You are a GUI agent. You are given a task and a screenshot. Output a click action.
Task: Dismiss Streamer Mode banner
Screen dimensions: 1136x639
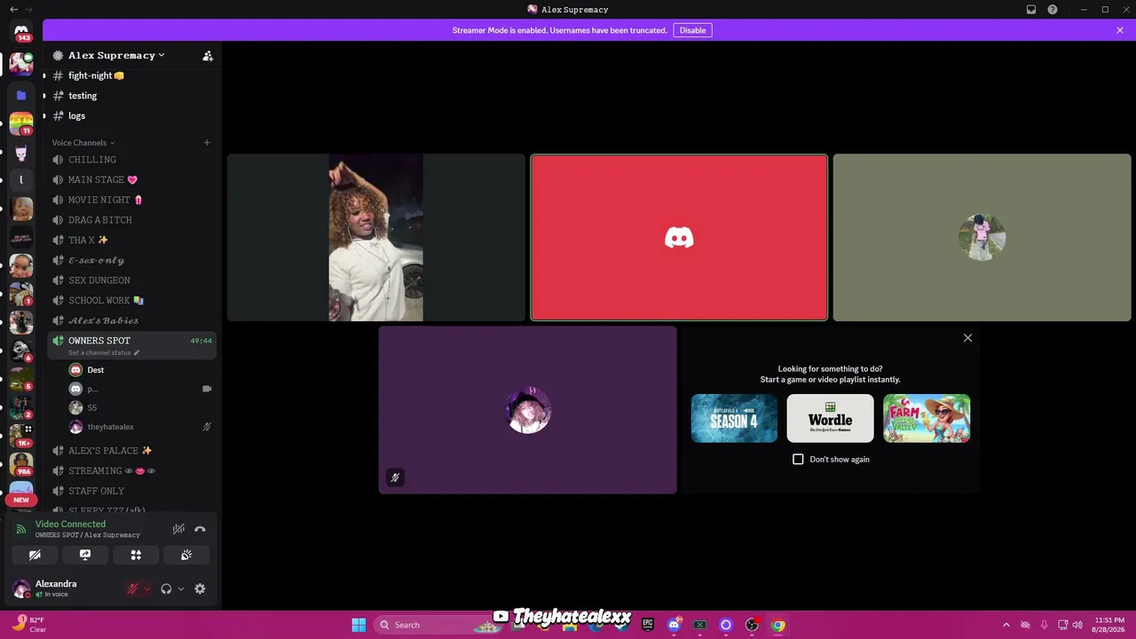(1120, 30)
